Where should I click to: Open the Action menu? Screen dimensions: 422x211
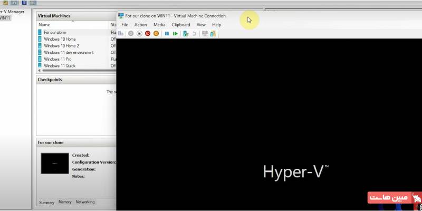click(140, 25)
